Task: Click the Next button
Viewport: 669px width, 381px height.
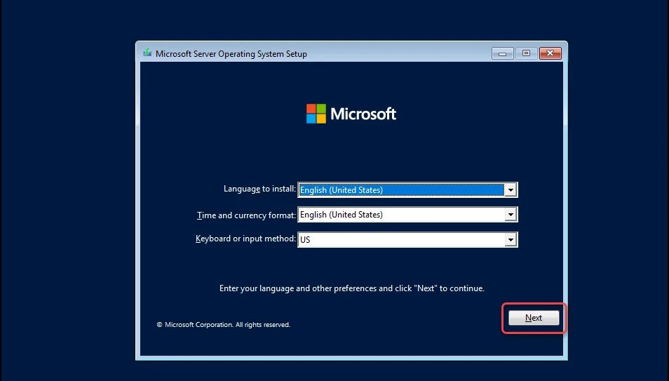Action: (534, 318)
